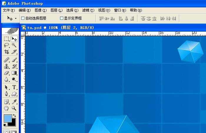
Task: Swap foreground and background colors
Action: point(14,116)
